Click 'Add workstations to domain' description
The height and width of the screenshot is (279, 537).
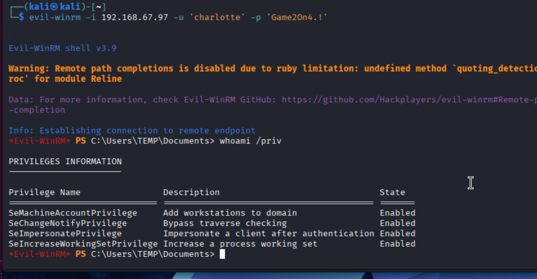tap(230, 213)
